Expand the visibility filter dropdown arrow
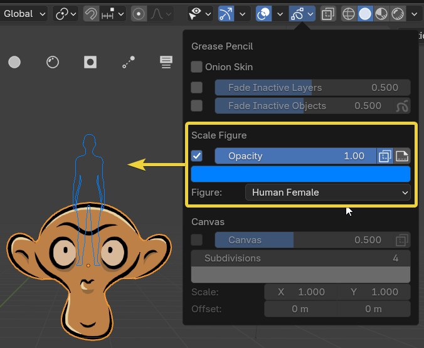 pyautogui.click(x=208, y=14)
